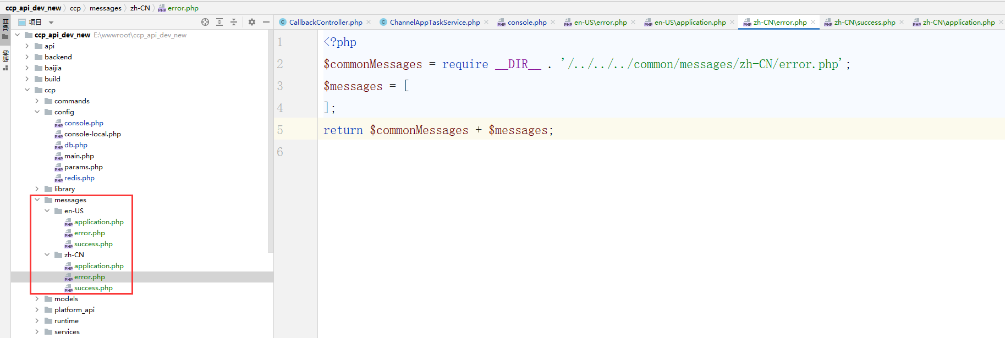Switch to console.php editor tab
Screen dimensions: 1005x338
[x=526, y=22]
